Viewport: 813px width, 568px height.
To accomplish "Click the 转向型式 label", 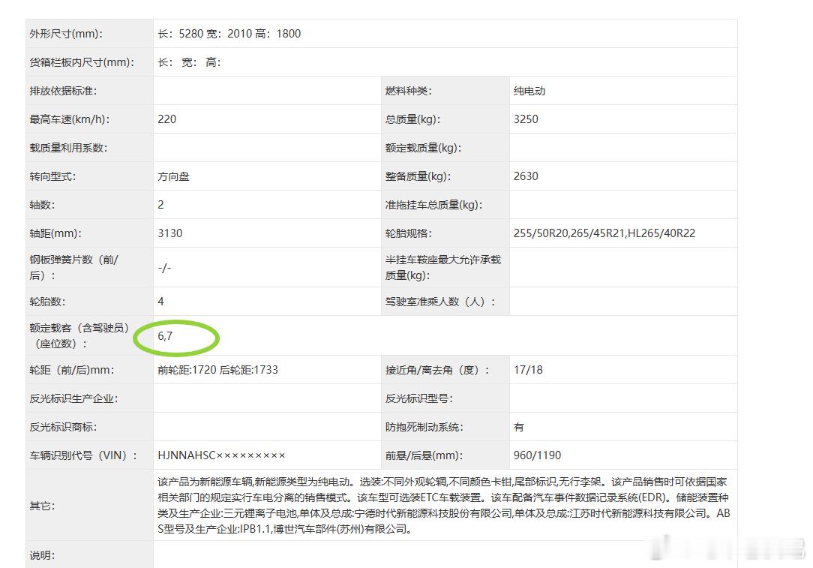I will (x=53, y=176).
